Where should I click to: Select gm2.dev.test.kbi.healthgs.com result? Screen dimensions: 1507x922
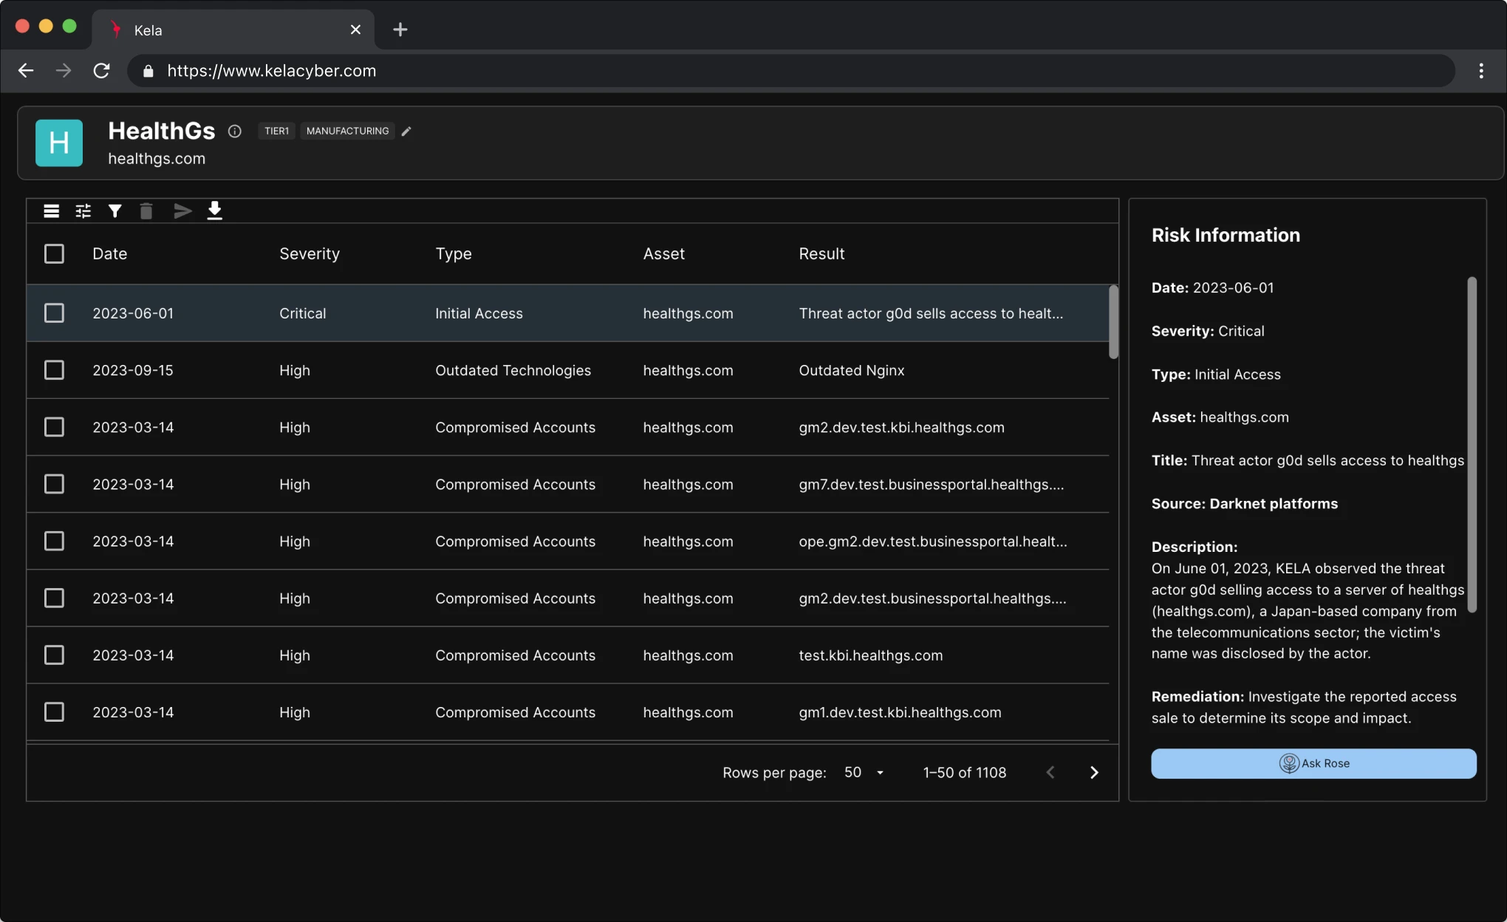tap(901, 427)
